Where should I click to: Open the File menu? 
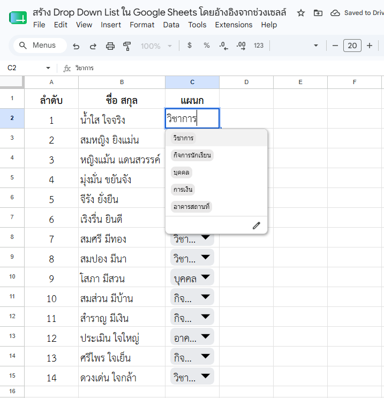point(39,25)
